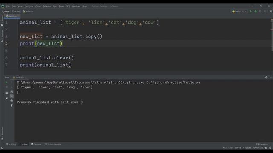Viewport: 273px width, 153px height.
Task: Open the Refactor menu
Action: 46,6
